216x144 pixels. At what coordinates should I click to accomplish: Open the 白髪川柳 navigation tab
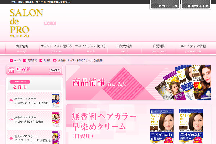pos(159,48)
